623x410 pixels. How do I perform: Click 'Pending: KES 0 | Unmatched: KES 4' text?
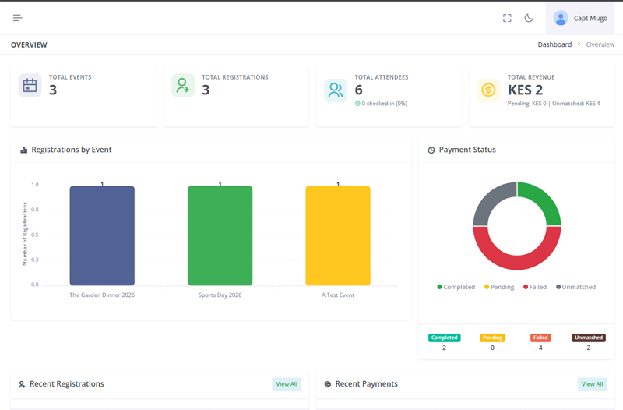pyautogui.click(x=554, y=104)
